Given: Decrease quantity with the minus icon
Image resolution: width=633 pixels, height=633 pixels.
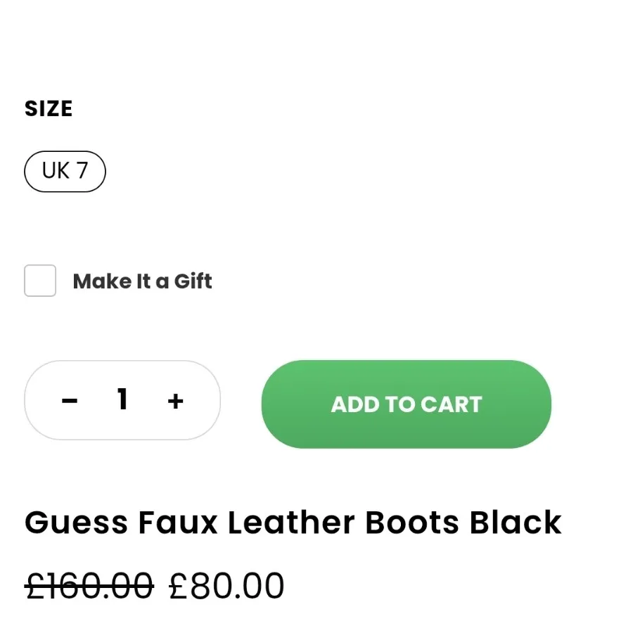Looking at the screenshot, I should pyautogui.click(x=70, y=401).
